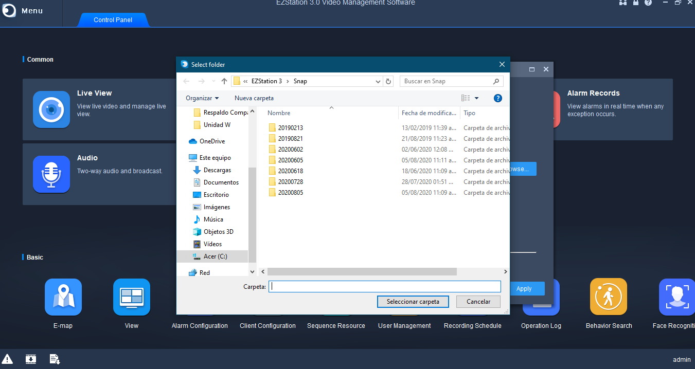Click the blue help icon in Select folder dialog
This screenshot has height=369, width=695.
pyautogui.click(x=497, y=98)
